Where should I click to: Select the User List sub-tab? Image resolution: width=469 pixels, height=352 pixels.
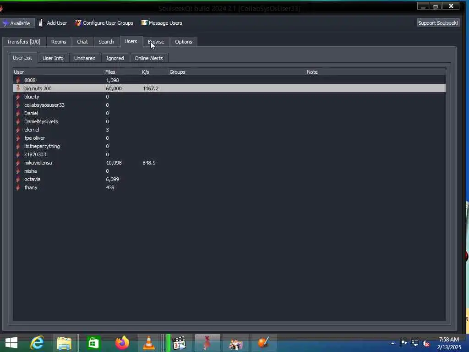(22, 58)
